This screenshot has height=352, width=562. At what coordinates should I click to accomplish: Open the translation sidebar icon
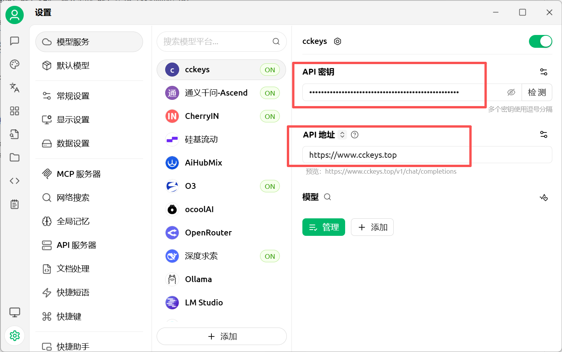[14, 88]
